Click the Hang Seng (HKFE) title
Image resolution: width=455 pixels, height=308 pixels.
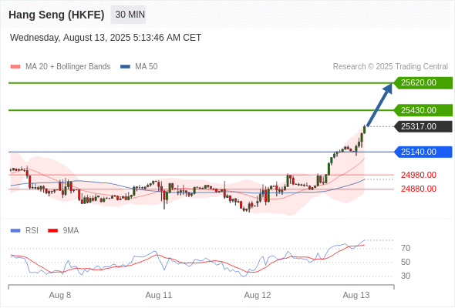point(56,15)
